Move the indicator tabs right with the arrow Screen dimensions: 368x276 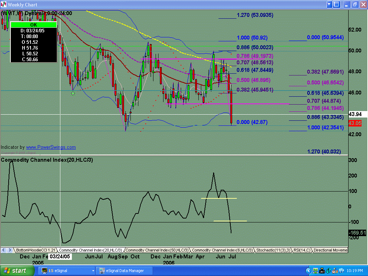pos(10,250)
